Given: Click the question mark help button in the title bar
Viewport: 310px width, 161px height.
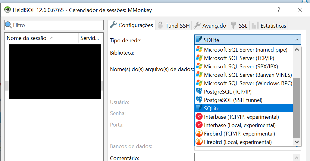Looking at the screenshot, I should [x=279, y=10].
